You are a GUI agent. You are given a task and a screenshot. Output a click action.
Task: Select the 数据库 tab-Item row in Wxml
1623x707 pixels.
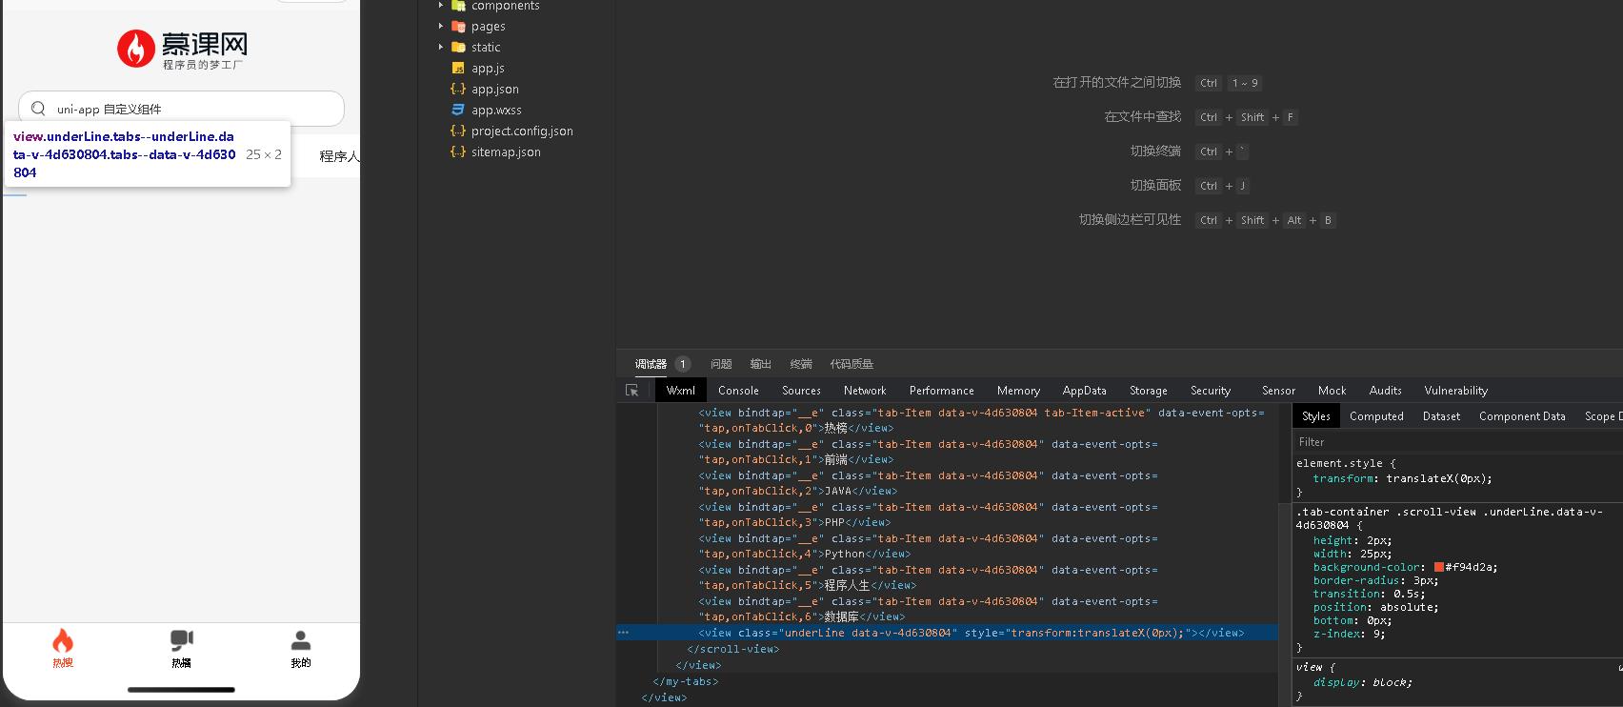929,609
